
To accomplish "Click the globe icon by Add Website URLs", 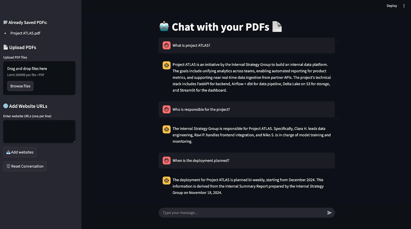I will pyautogui.click(x=5, y=106).
